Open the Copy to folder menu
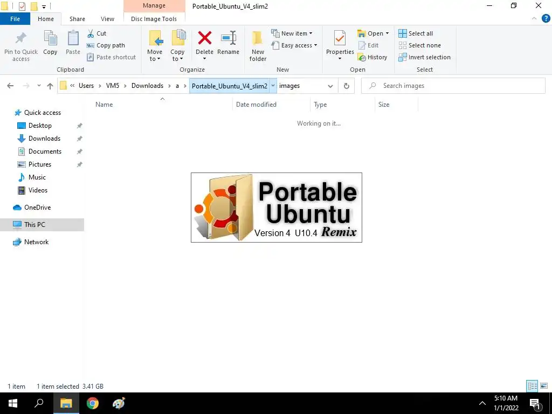Image resolution: width=552 pixels, height=414 pixels. click(x=177, y=46)
